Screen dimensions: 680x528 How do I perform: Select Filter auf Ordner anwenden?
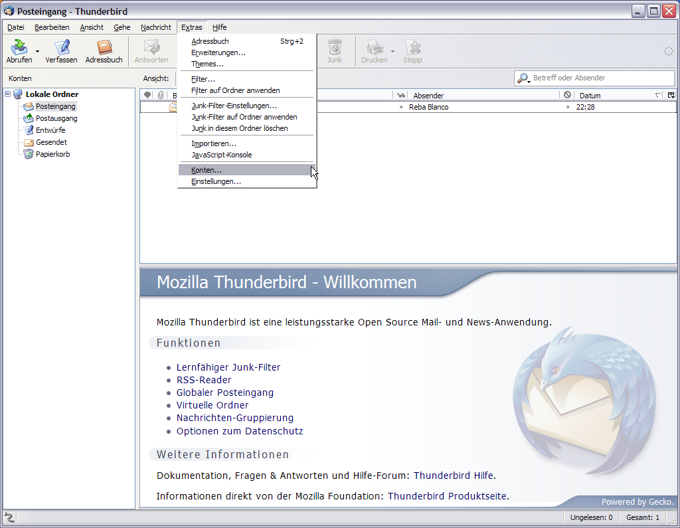pos(247,90)
